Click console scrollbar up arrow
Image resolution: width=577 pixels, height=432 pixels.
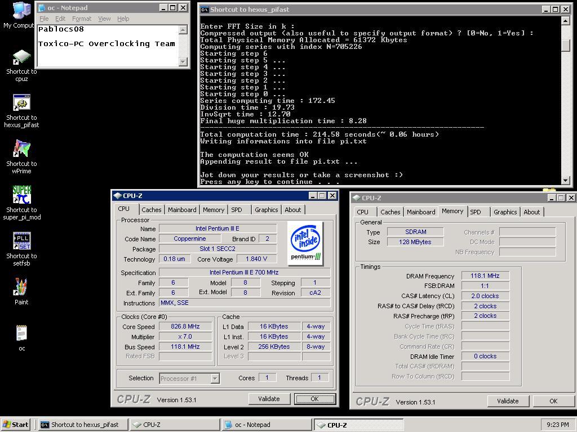click(x=566, y=21)
